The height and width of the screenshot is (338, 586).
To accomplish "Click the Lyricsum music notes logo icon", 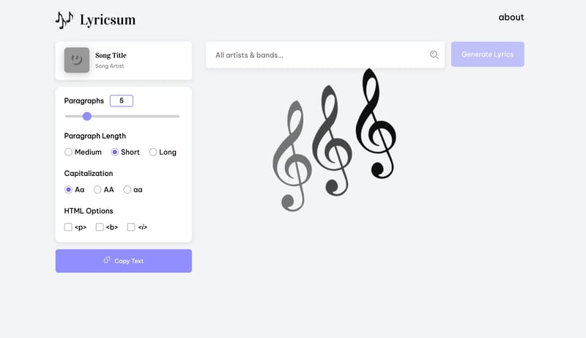I will click(64, 20).
